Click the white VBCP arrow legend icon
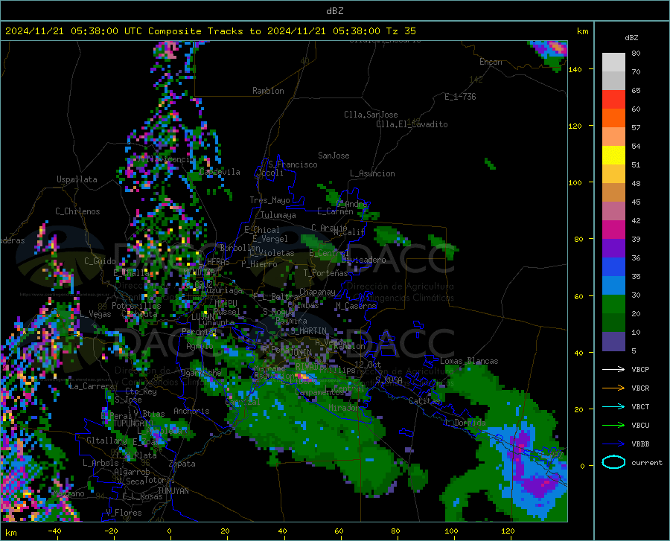 click(x=613, y=369)
